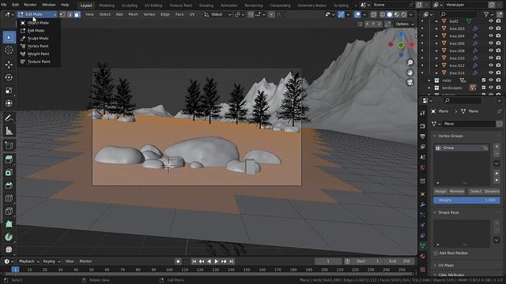
Task: Open the Playback dropdown in timeline
Action: pos(28,261)
